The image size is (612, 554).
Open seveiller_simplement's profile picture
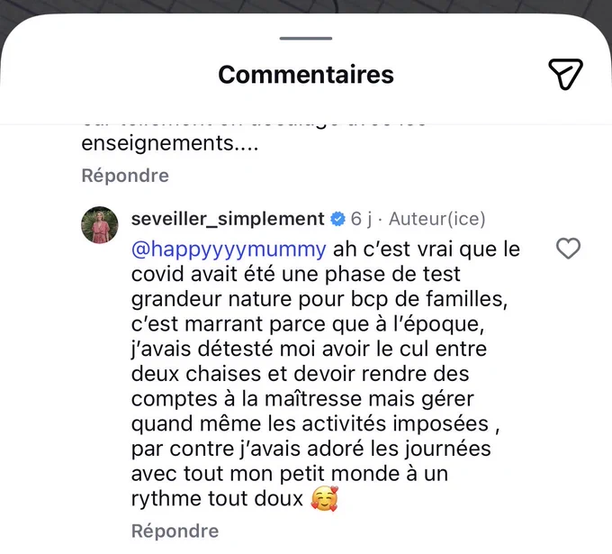point(100,225)
